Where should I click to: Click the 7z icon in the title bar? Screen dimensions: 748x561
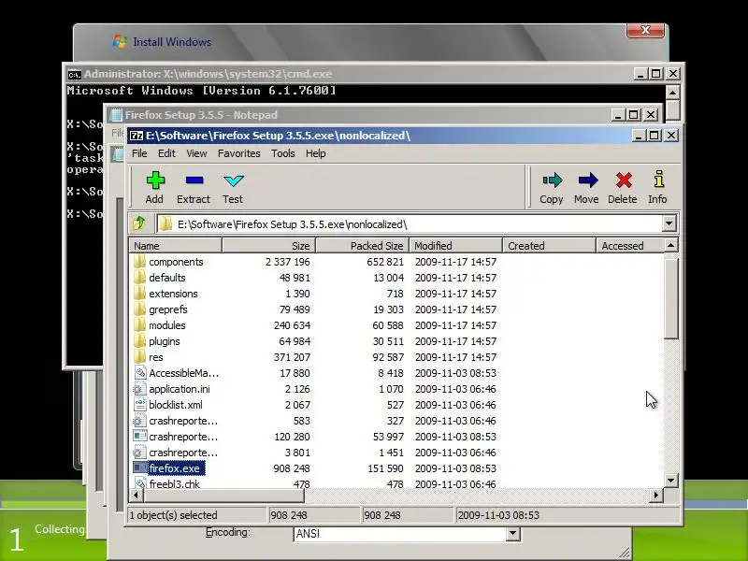(137, 136)
